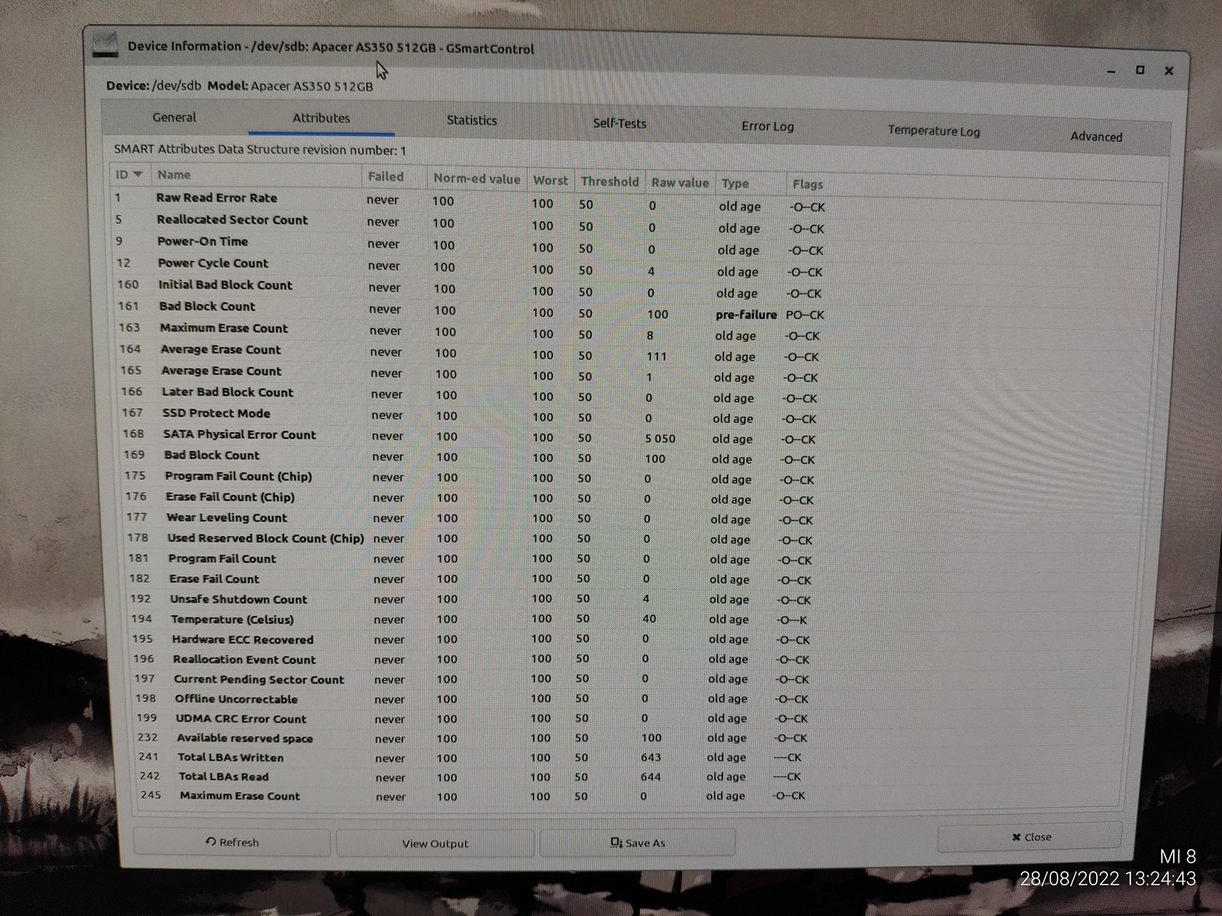Click the Close button at the bottom

tap(1030, 837)
